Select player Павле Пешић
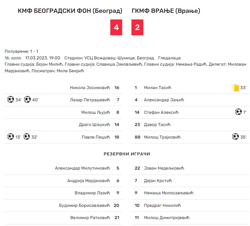250x226 pixels. click(x=96, y=137)
